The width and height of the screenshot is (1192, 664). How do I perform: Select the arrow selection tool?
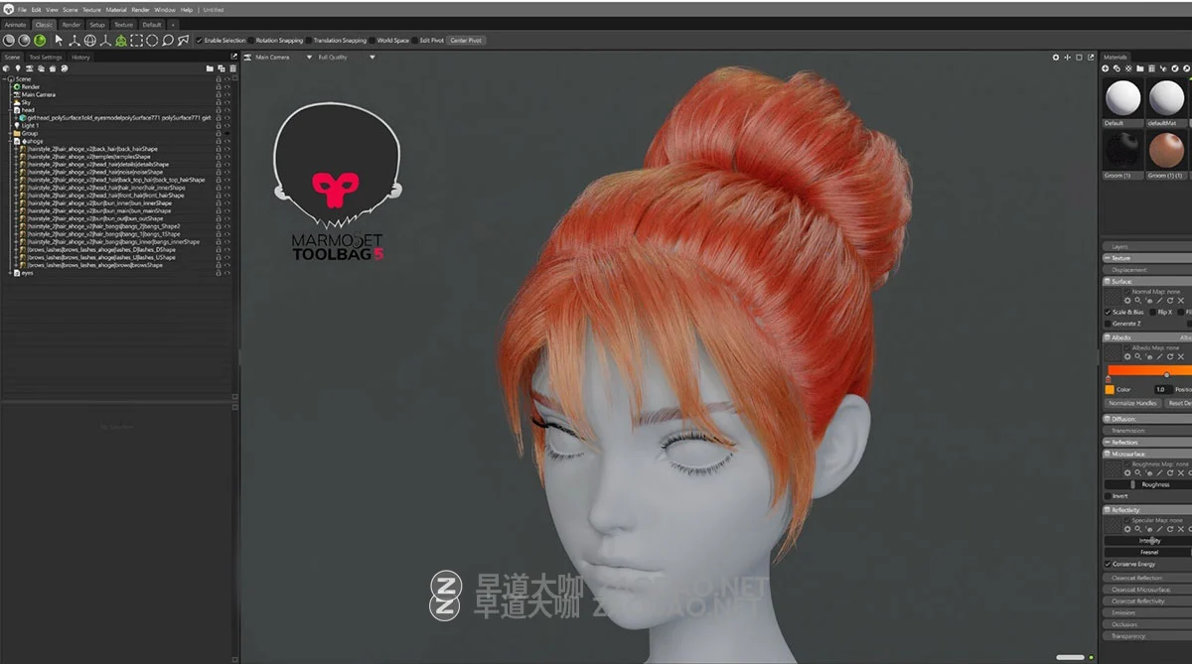59,41
